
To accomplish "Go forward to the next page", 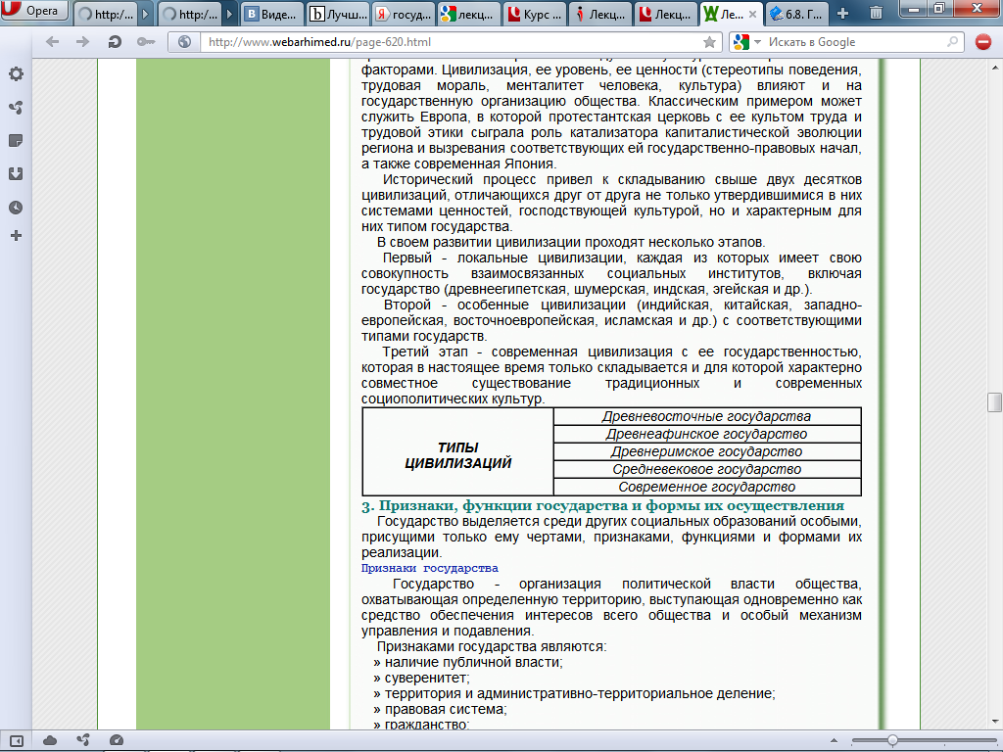I will point(82,42).
